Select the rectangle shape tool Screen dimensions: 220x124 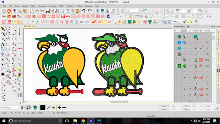(8, 44)
